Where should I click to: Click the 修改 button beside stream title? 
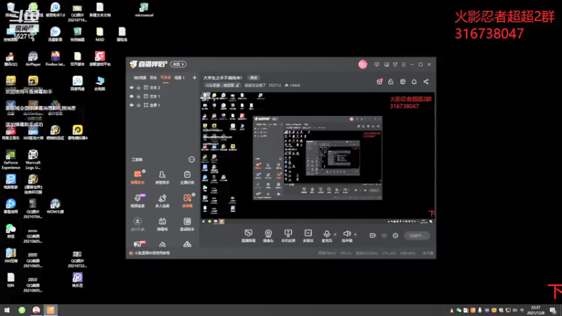[254, 78]
